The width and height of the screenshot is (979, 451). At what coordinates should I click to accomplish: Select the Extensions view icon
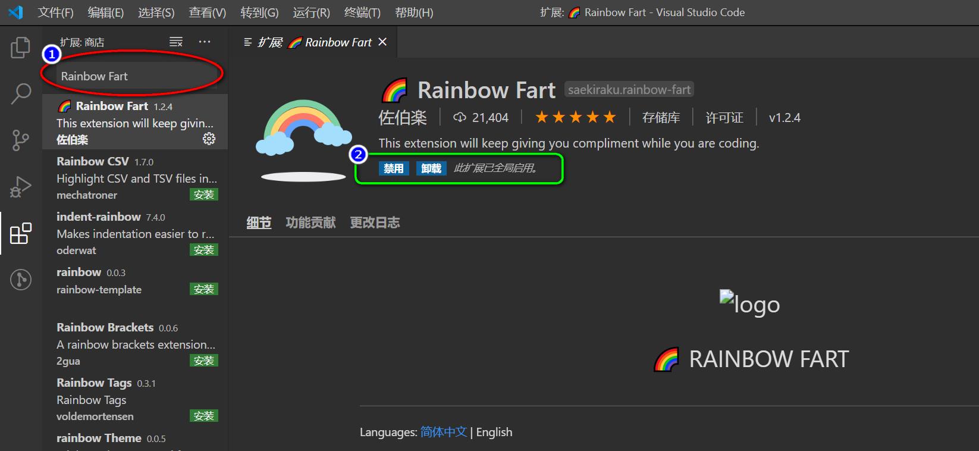21,233
